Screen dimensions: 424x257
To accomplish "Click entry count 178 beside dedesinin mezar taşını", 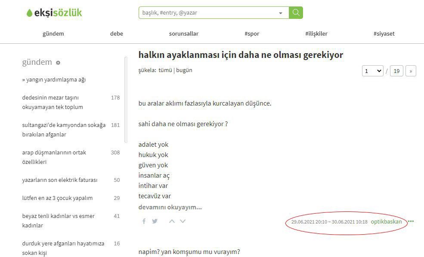I will click(x=115, y=97).
